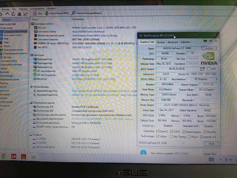
Task: Open the Обране menu
Action: (x=23, y=9)
